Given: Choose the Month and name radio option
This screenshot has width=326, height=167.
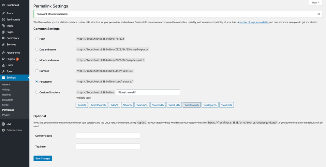Looking at the screenshot, I should click(37, 60).
